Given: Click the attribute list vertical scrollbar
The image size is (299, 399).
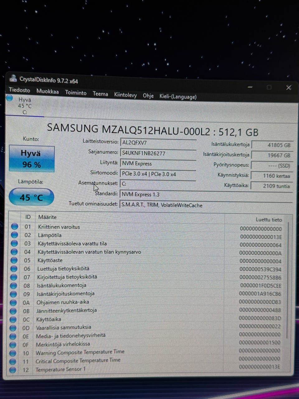Looking at the screenshot, I should [287, 281].
